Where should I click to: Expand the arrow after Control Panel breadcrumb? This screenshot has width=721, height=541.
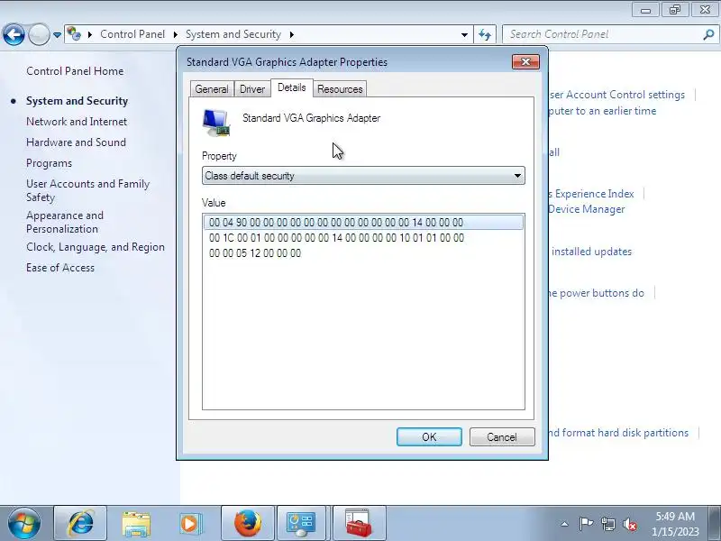pyautogui.click(x=175, y=34)
